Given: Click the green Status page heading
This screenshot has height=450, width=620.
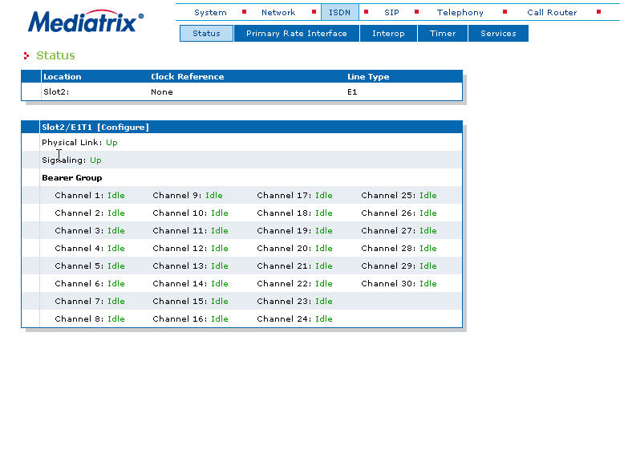Looking at the screenshot, I should tap(55, 55).
